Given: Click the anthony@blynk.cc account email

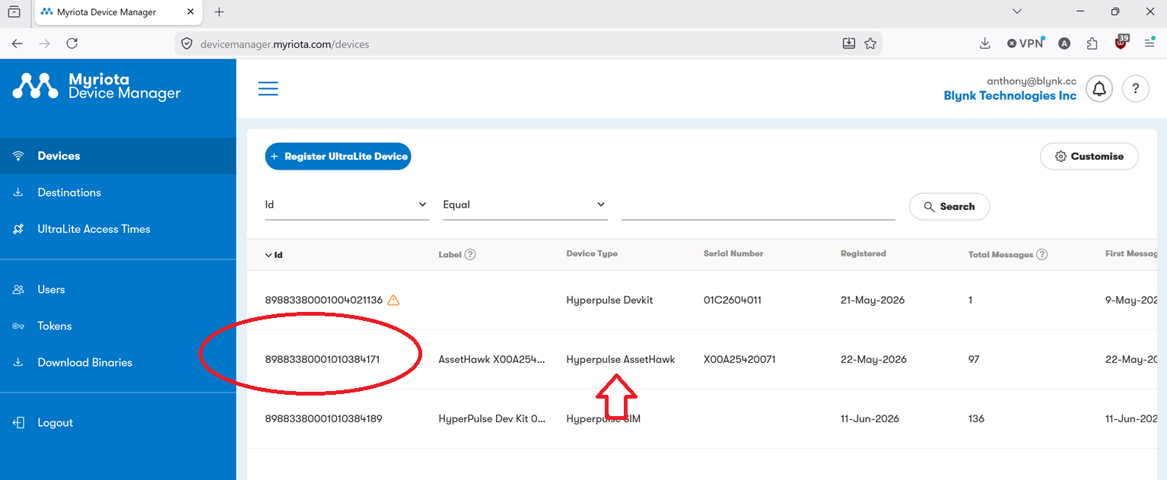Looking at the screenshot, I should click(1032, 81).
